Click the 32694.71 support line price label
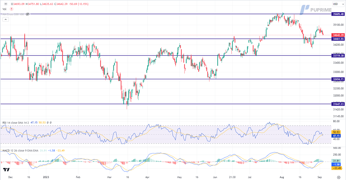This screenshot has height=180, width=346. click(x=338, y=79)
